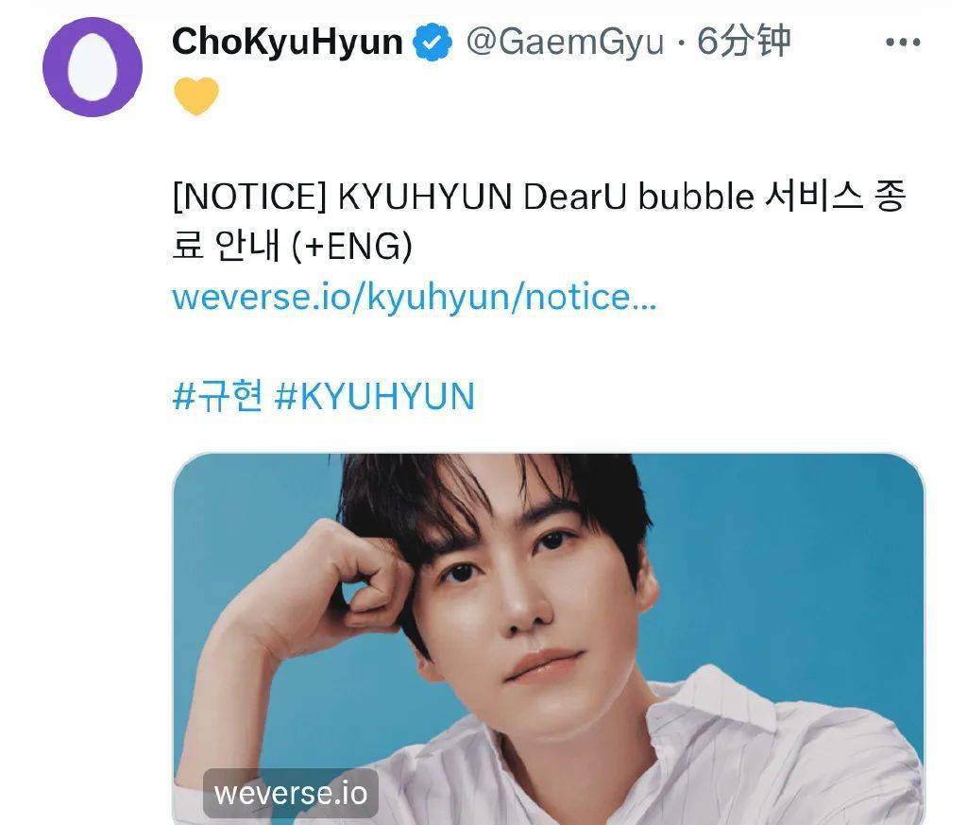Open the 6分钟 timestamp link
The width and height of the screenshot is (967, 825).
point(744,42)
